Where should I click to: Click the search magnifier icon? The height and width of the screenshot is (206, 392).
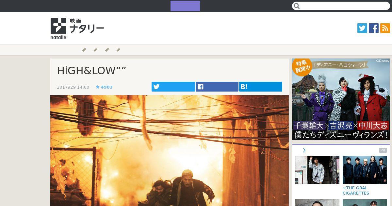(297, 6)
